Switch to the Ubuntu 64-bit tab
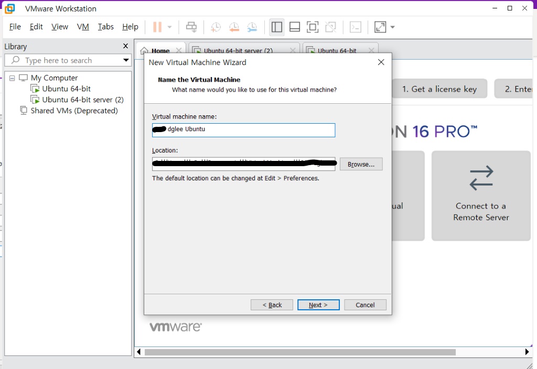Viewport: 537px width, 369px height. [337, 51]
